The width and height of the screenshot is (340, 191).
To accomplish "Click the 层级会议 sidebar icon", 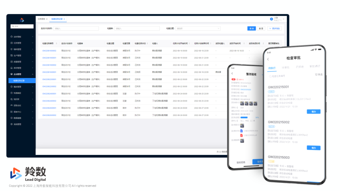I will coord(12,105).
